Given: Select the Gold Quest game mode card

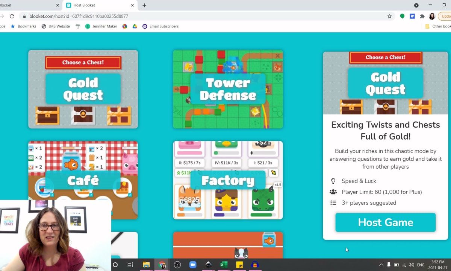Looking at the screenshot, I should tap(83, 89).
